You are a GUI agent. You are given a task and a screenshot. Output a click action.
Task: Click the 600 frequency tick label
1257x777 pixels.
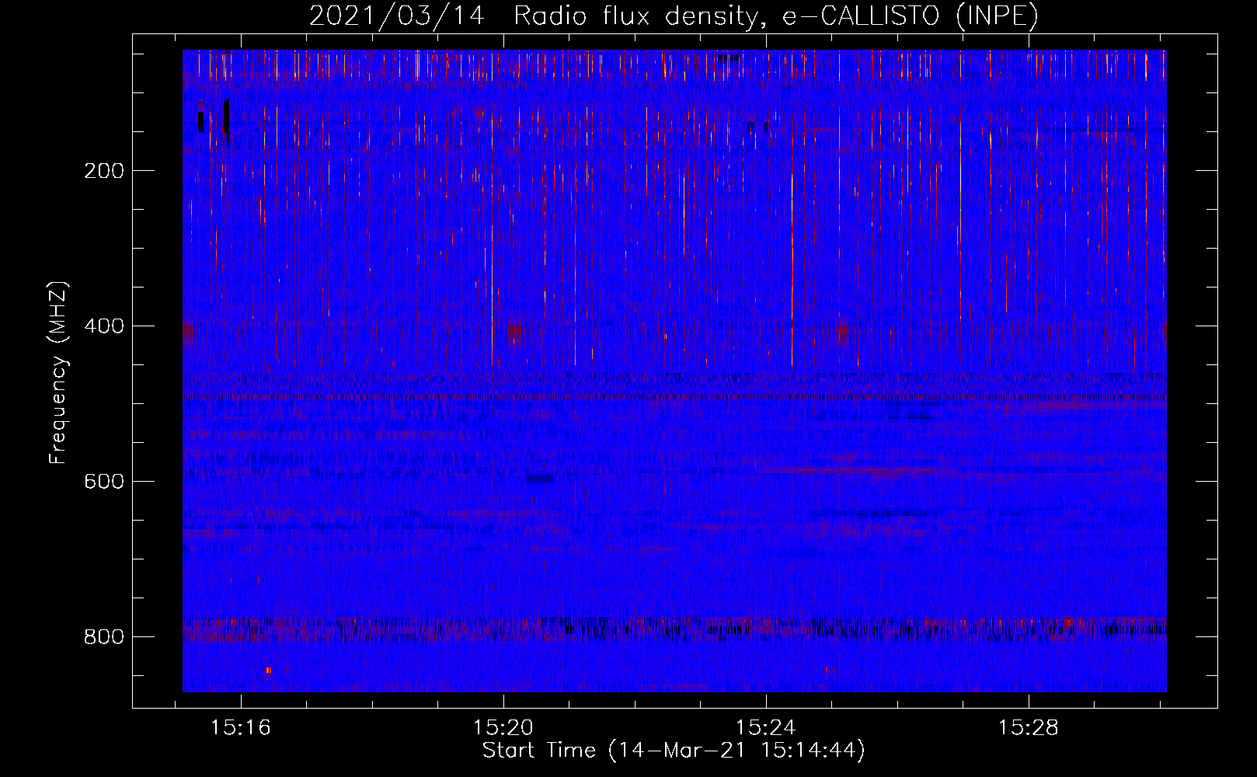tap(104, 482)
